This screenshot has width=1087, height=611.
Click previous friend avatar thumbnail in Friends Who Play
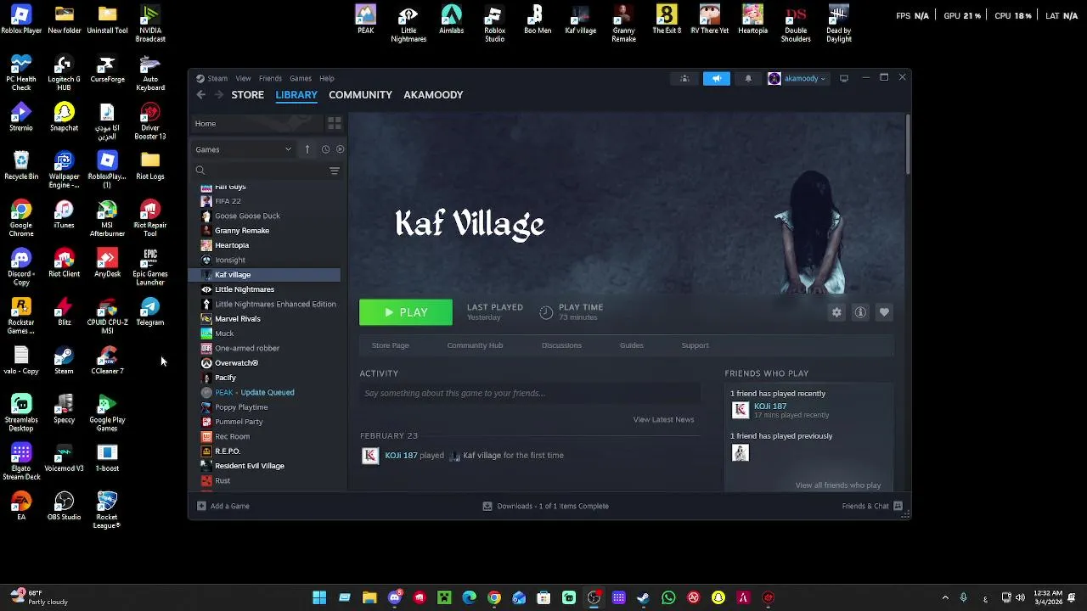pos(741,453)
